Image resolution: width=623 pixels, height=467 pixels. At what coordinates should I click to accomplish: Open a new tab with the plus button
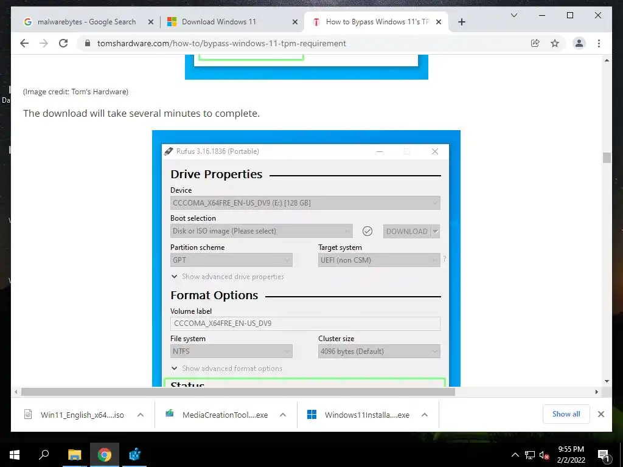click(461, 22)
